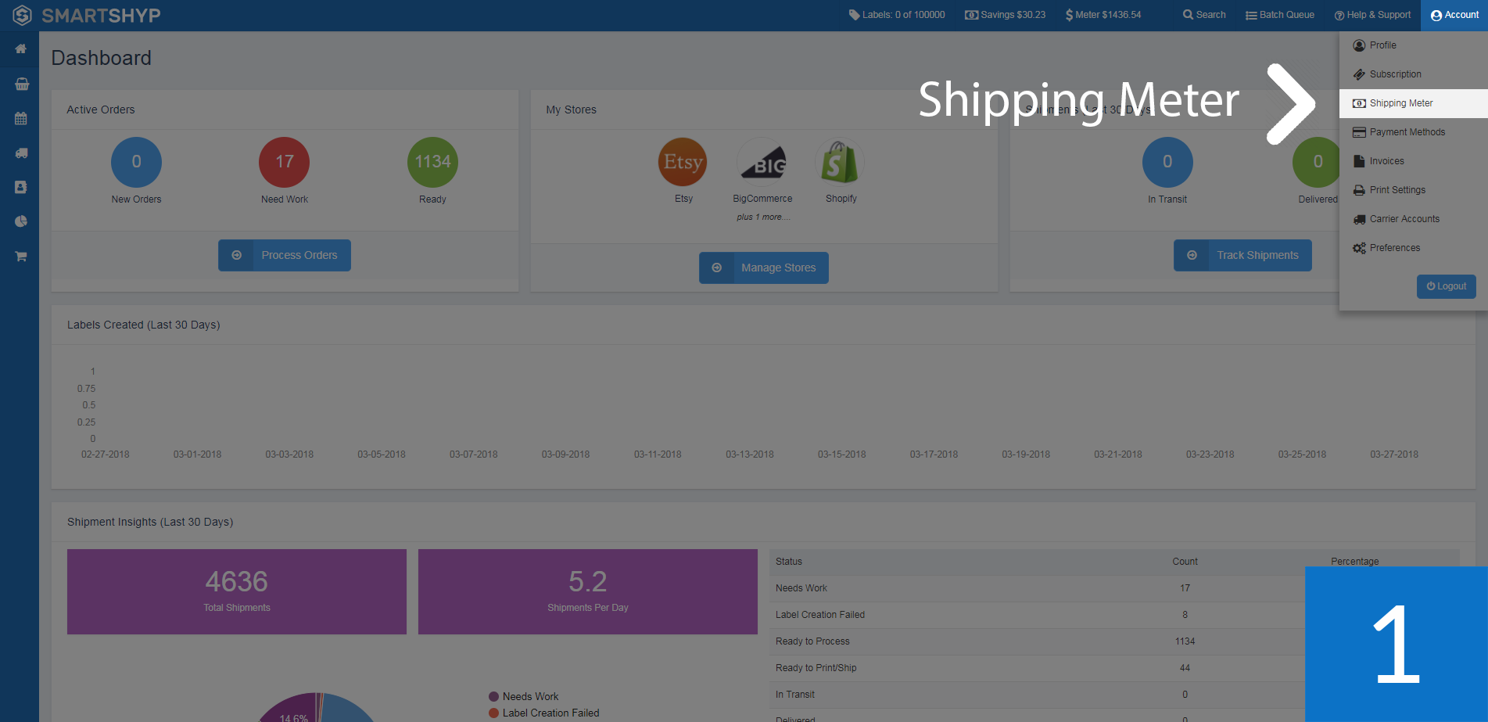
Task: Open Preferences in account menu
Action: pos(1413,248)
